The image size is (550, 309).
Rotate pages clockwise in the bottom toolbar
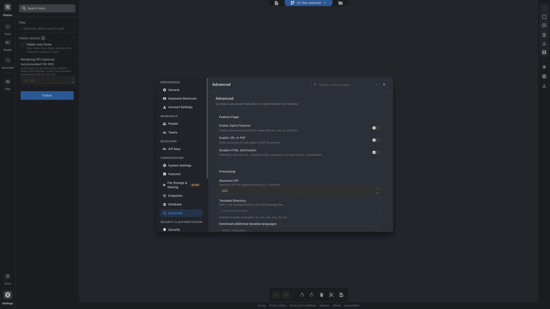coord(312,295)
